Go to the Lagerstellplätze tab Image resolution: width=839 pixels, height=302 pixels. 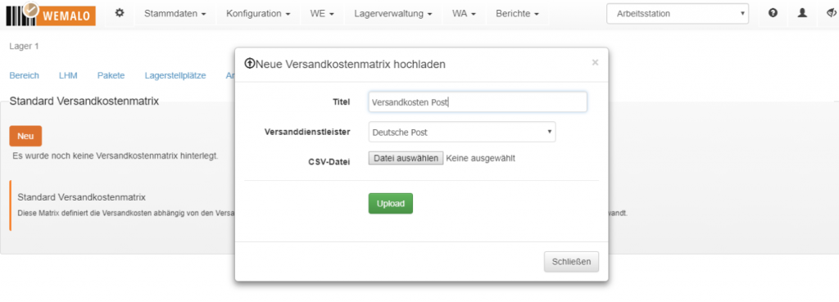(x=175, y=75)
